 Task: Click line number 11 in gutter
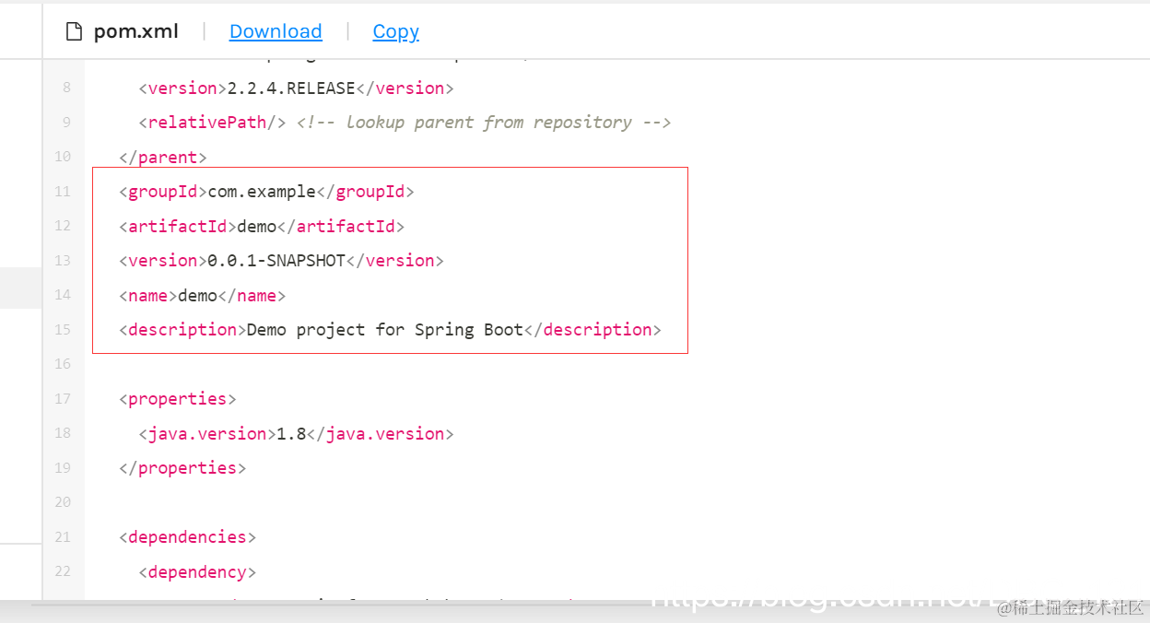63,192
